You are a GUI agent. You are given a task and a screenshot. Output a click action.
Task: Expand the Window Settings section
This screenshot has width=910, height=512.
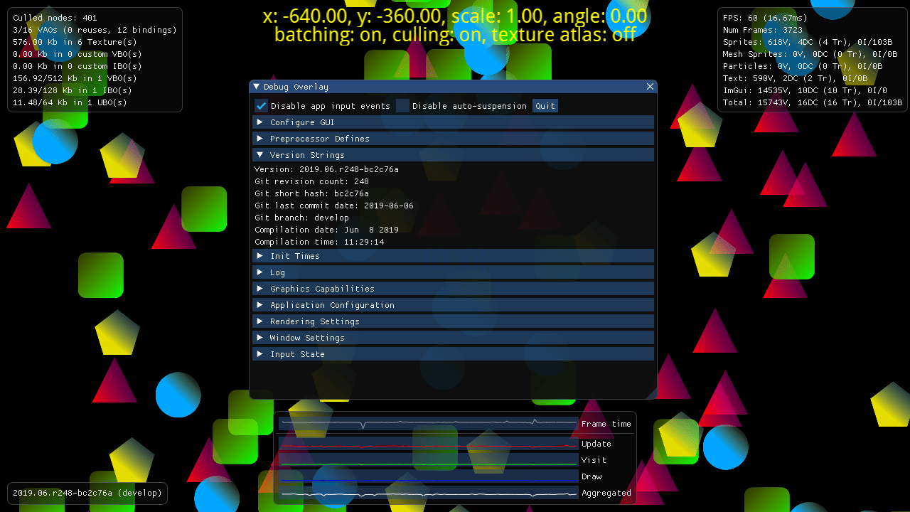point(453,338)
